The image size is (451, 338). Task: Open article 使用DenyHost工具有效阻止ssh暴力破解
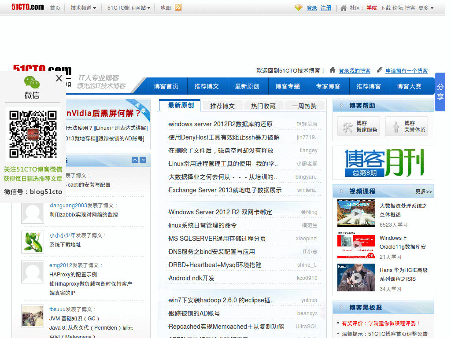(224, 137)
